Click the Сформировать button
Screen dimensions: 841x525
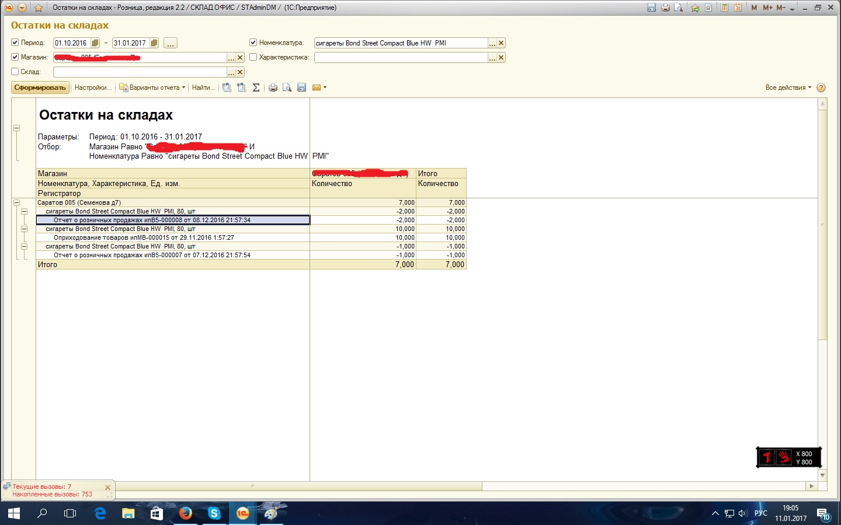pos(40,87)
